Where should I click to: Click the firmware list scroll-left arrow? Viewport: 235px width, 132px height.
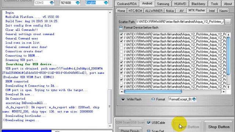pos(122,92)
